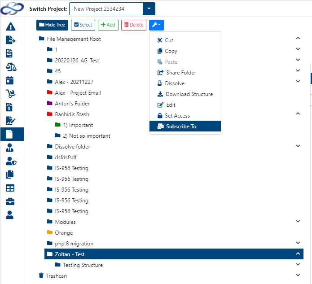
Task: Click the green 1) Important folder icon
Action: [58, 124]
